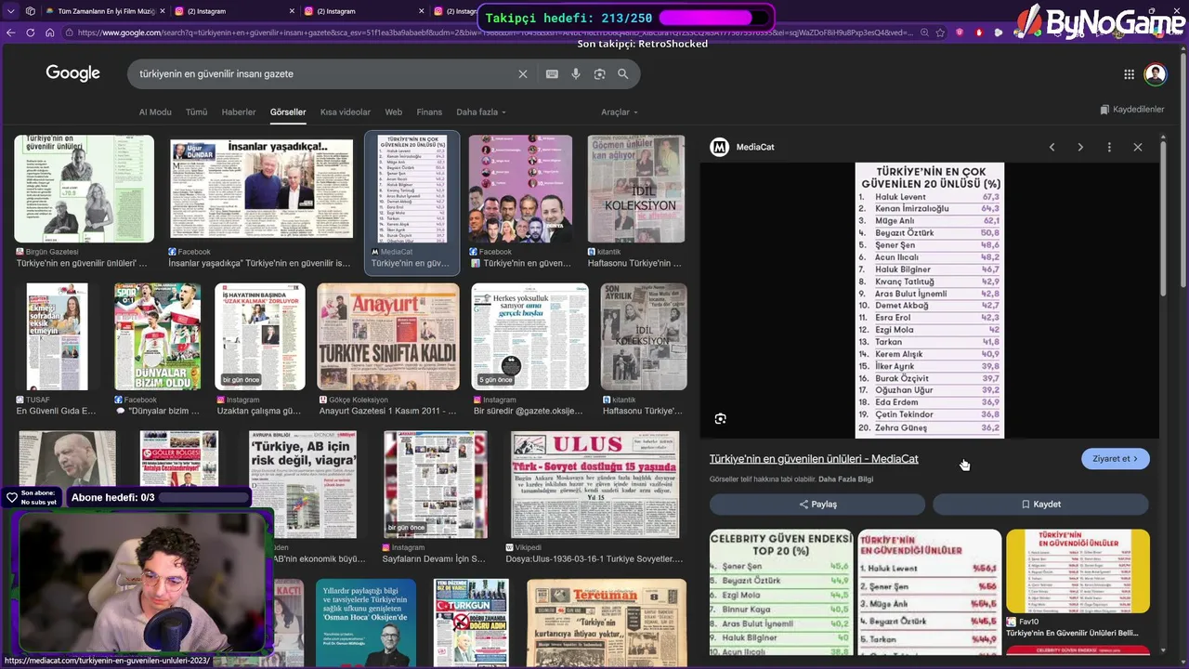The height and width of the screenshot is (669, 1189).
Task: Switch to Web results tab
Action: pos(394,111)
